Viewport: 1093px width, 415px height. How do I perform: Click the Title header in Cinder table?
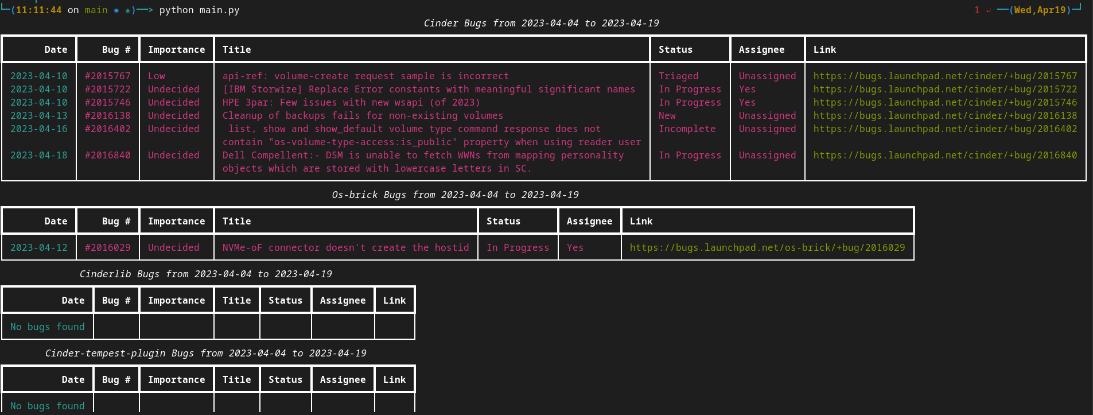(x=236, y=49)
